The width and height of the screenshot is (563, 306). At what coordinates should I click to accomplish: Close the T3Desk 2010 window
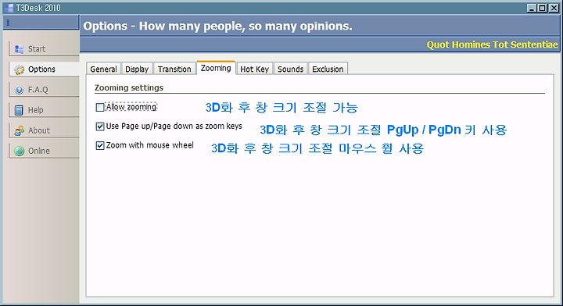point(554,8)
